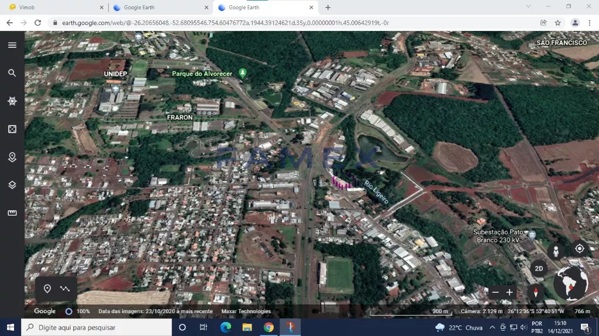
Task: Select the Measure ruler tool
Action: coord(12,213)
